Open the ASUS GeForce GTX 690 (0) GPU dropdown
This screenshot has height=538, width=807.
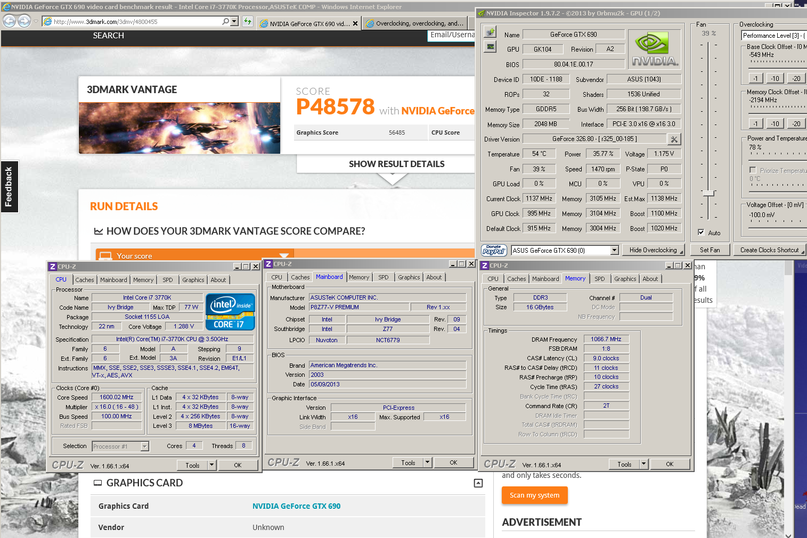coord(614,250)
